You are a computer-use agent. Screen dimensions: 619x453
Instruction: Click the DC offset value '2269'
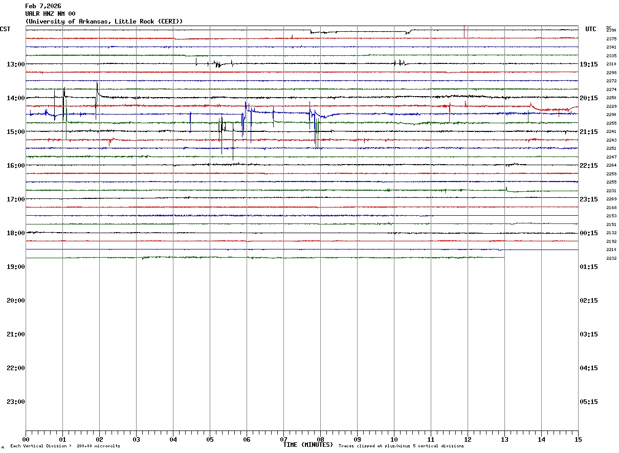[x=611, y=199]
